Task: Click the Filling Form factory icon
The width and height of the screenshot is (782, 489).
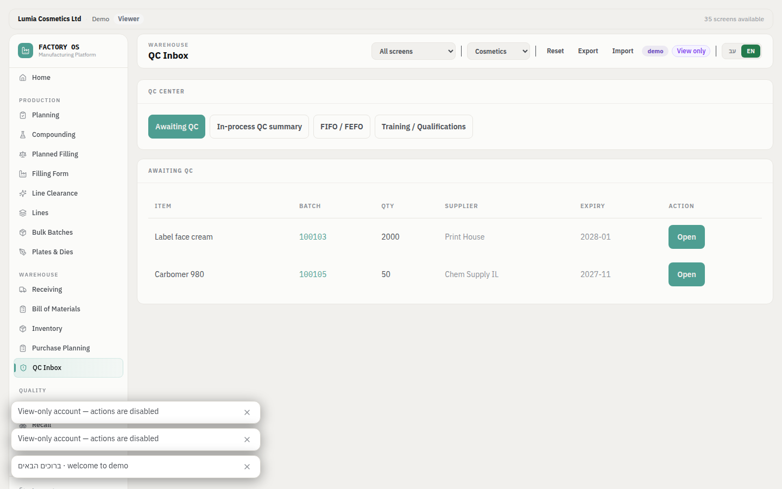Action: [23, 174]
